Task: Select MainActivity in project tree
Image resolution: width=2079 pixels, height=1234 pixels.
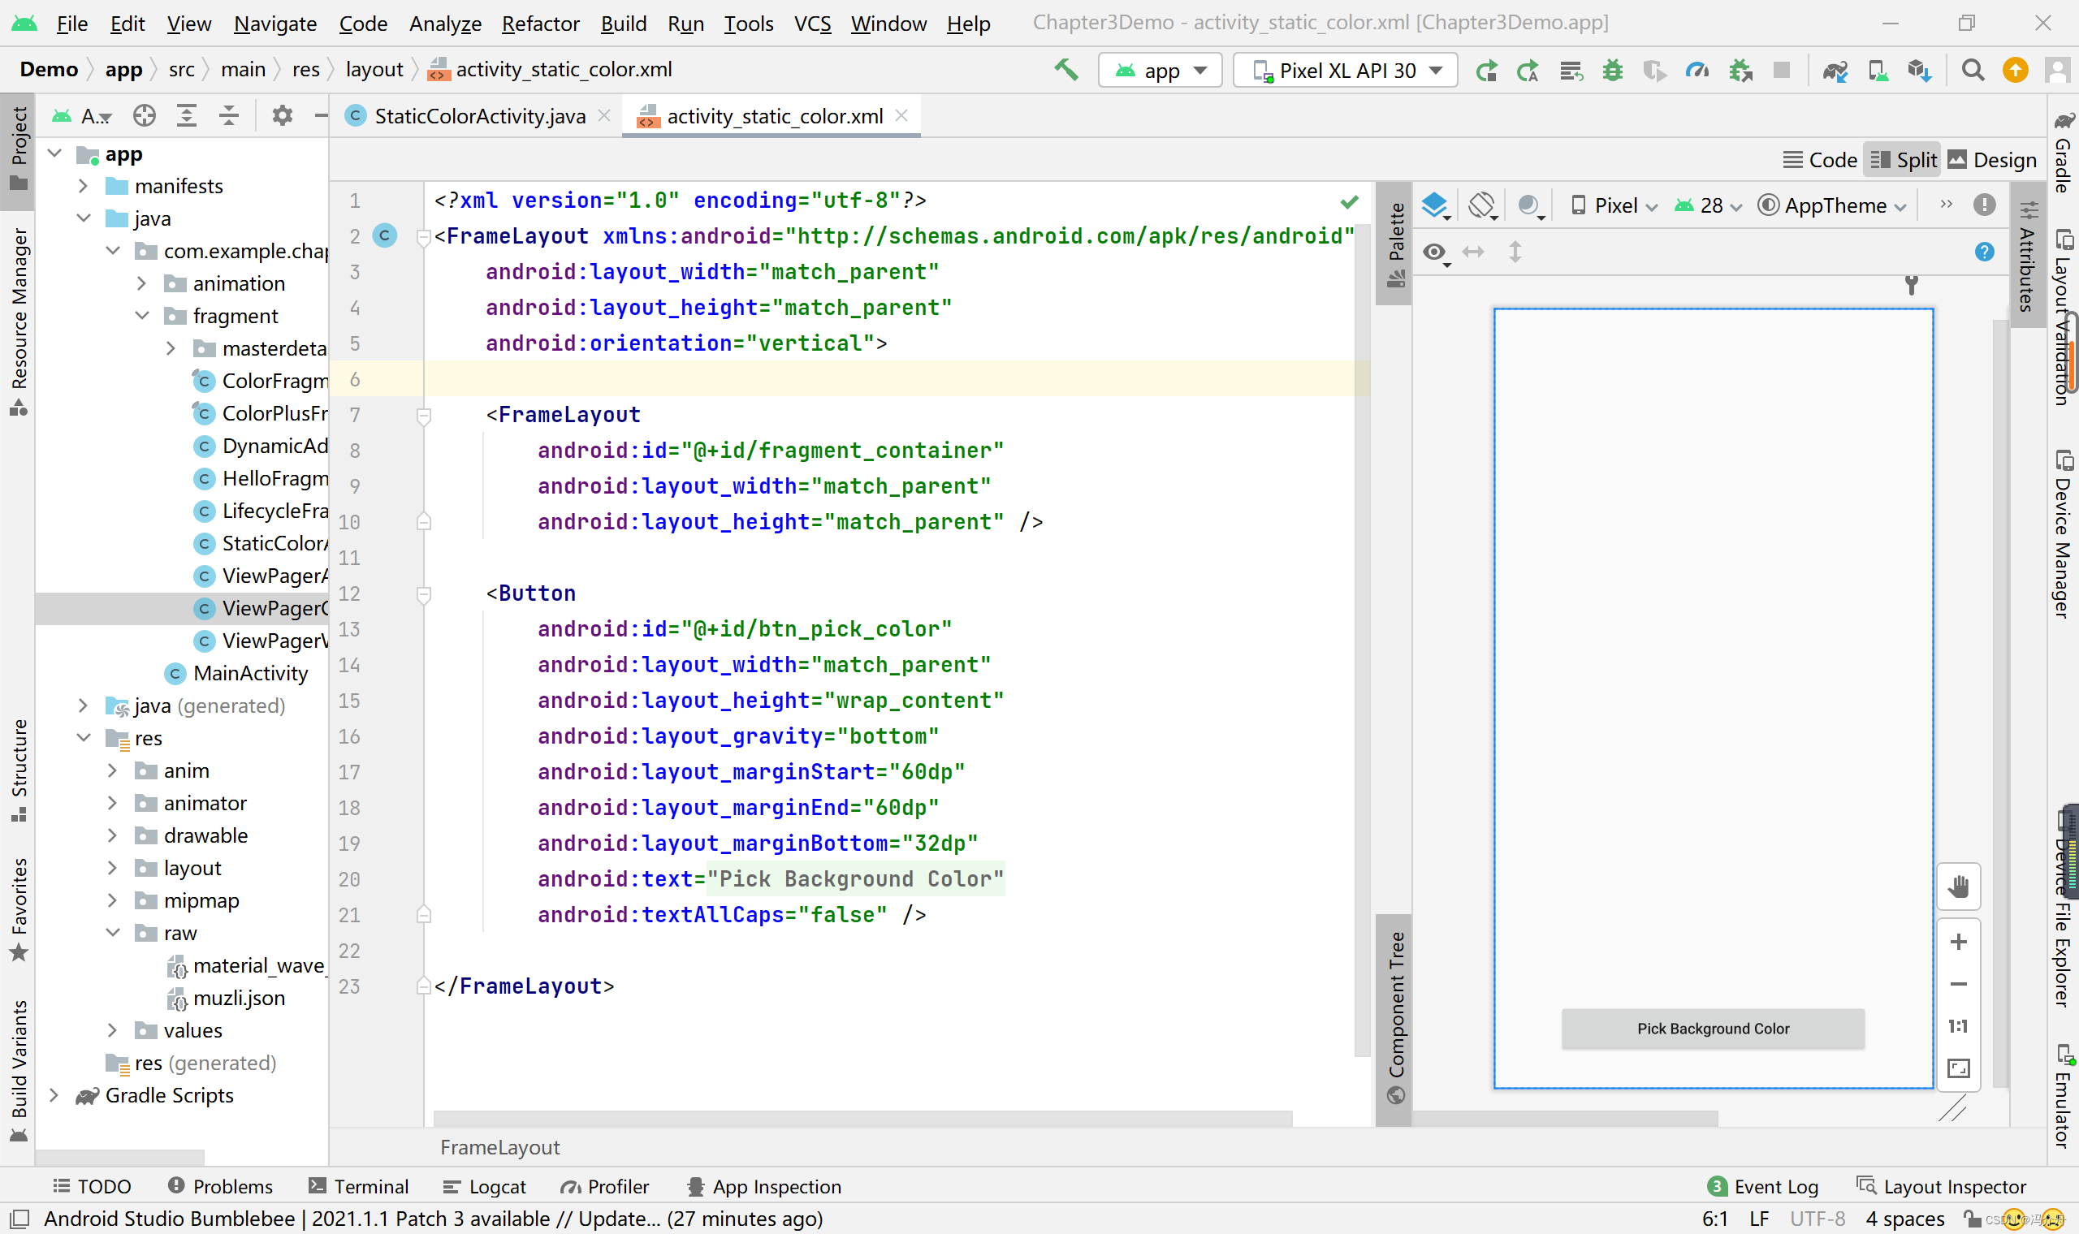Action: 250,674
